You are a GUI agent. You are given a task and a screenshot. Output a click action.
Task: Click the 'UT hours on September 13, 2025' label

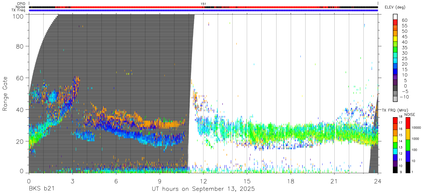pos(203,189)
